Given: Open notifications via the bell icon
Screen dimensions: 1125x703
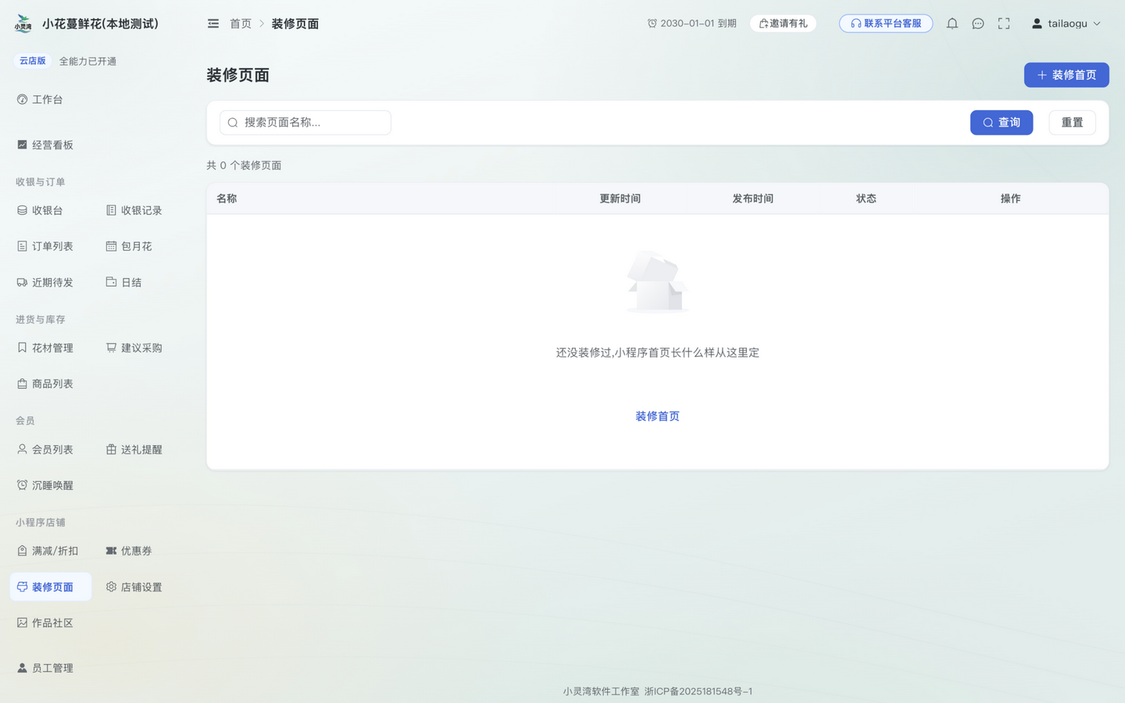Looking at the screenshot, I should coord(952,23).
